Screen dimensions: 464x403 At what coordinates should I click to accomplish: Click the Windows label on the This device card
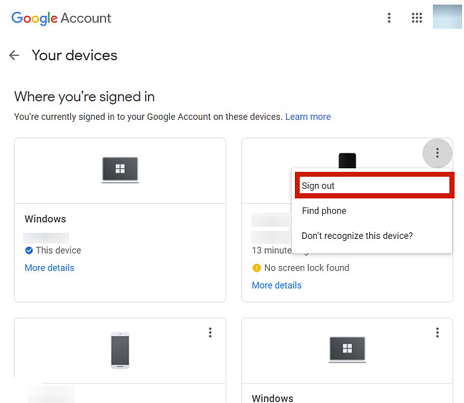pyautogui.click(x=45, y=219)
